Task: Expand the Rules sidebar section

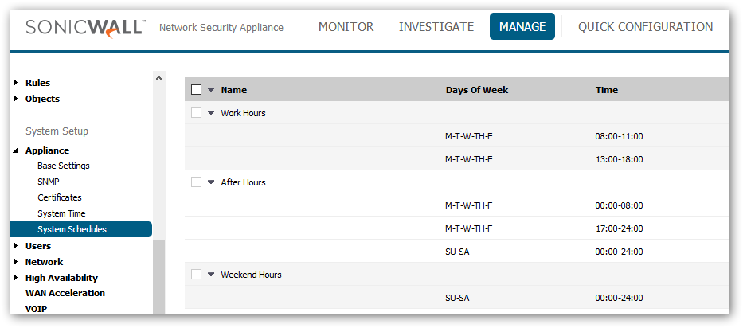Action: [16, 83]
